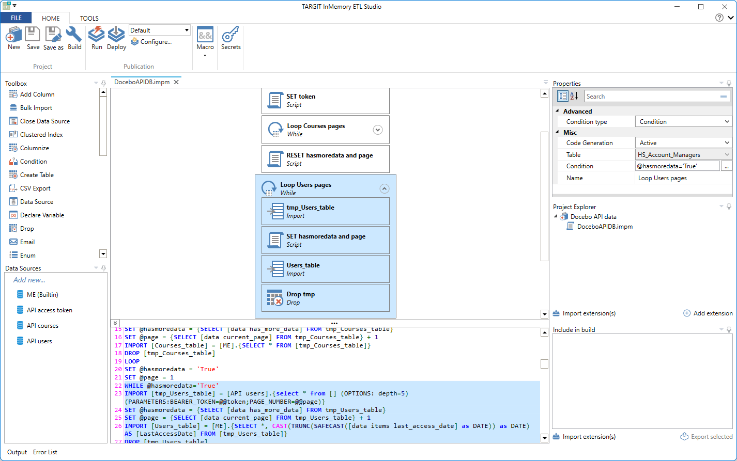Toggle categorized view in Properties
The image size is (737, 461).
pyautogui.click(x=562, y=96)
